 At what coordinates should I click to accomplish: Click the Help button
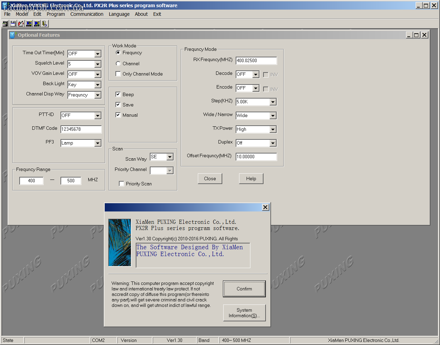(251, 179)
